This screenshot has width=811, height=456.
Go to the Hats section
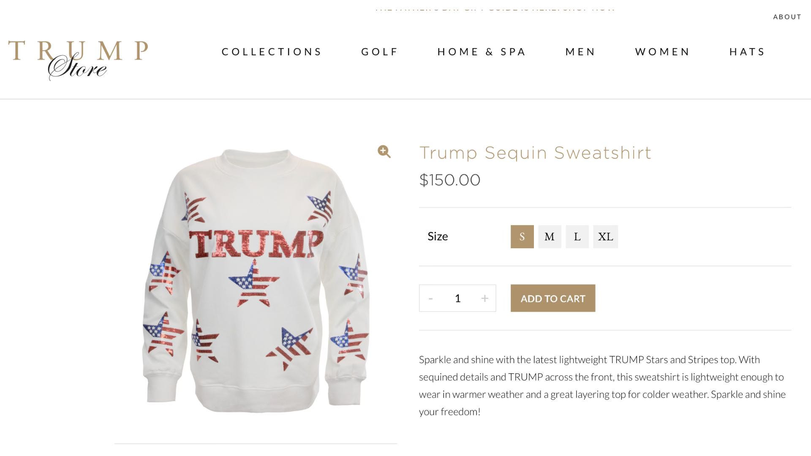click(747, 52)
